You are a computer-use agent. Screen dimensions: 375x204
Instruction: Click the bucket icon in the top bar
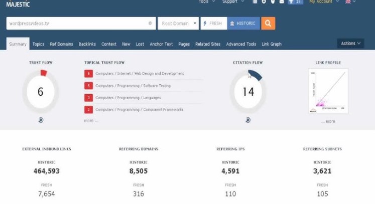(x=273, y=2)
